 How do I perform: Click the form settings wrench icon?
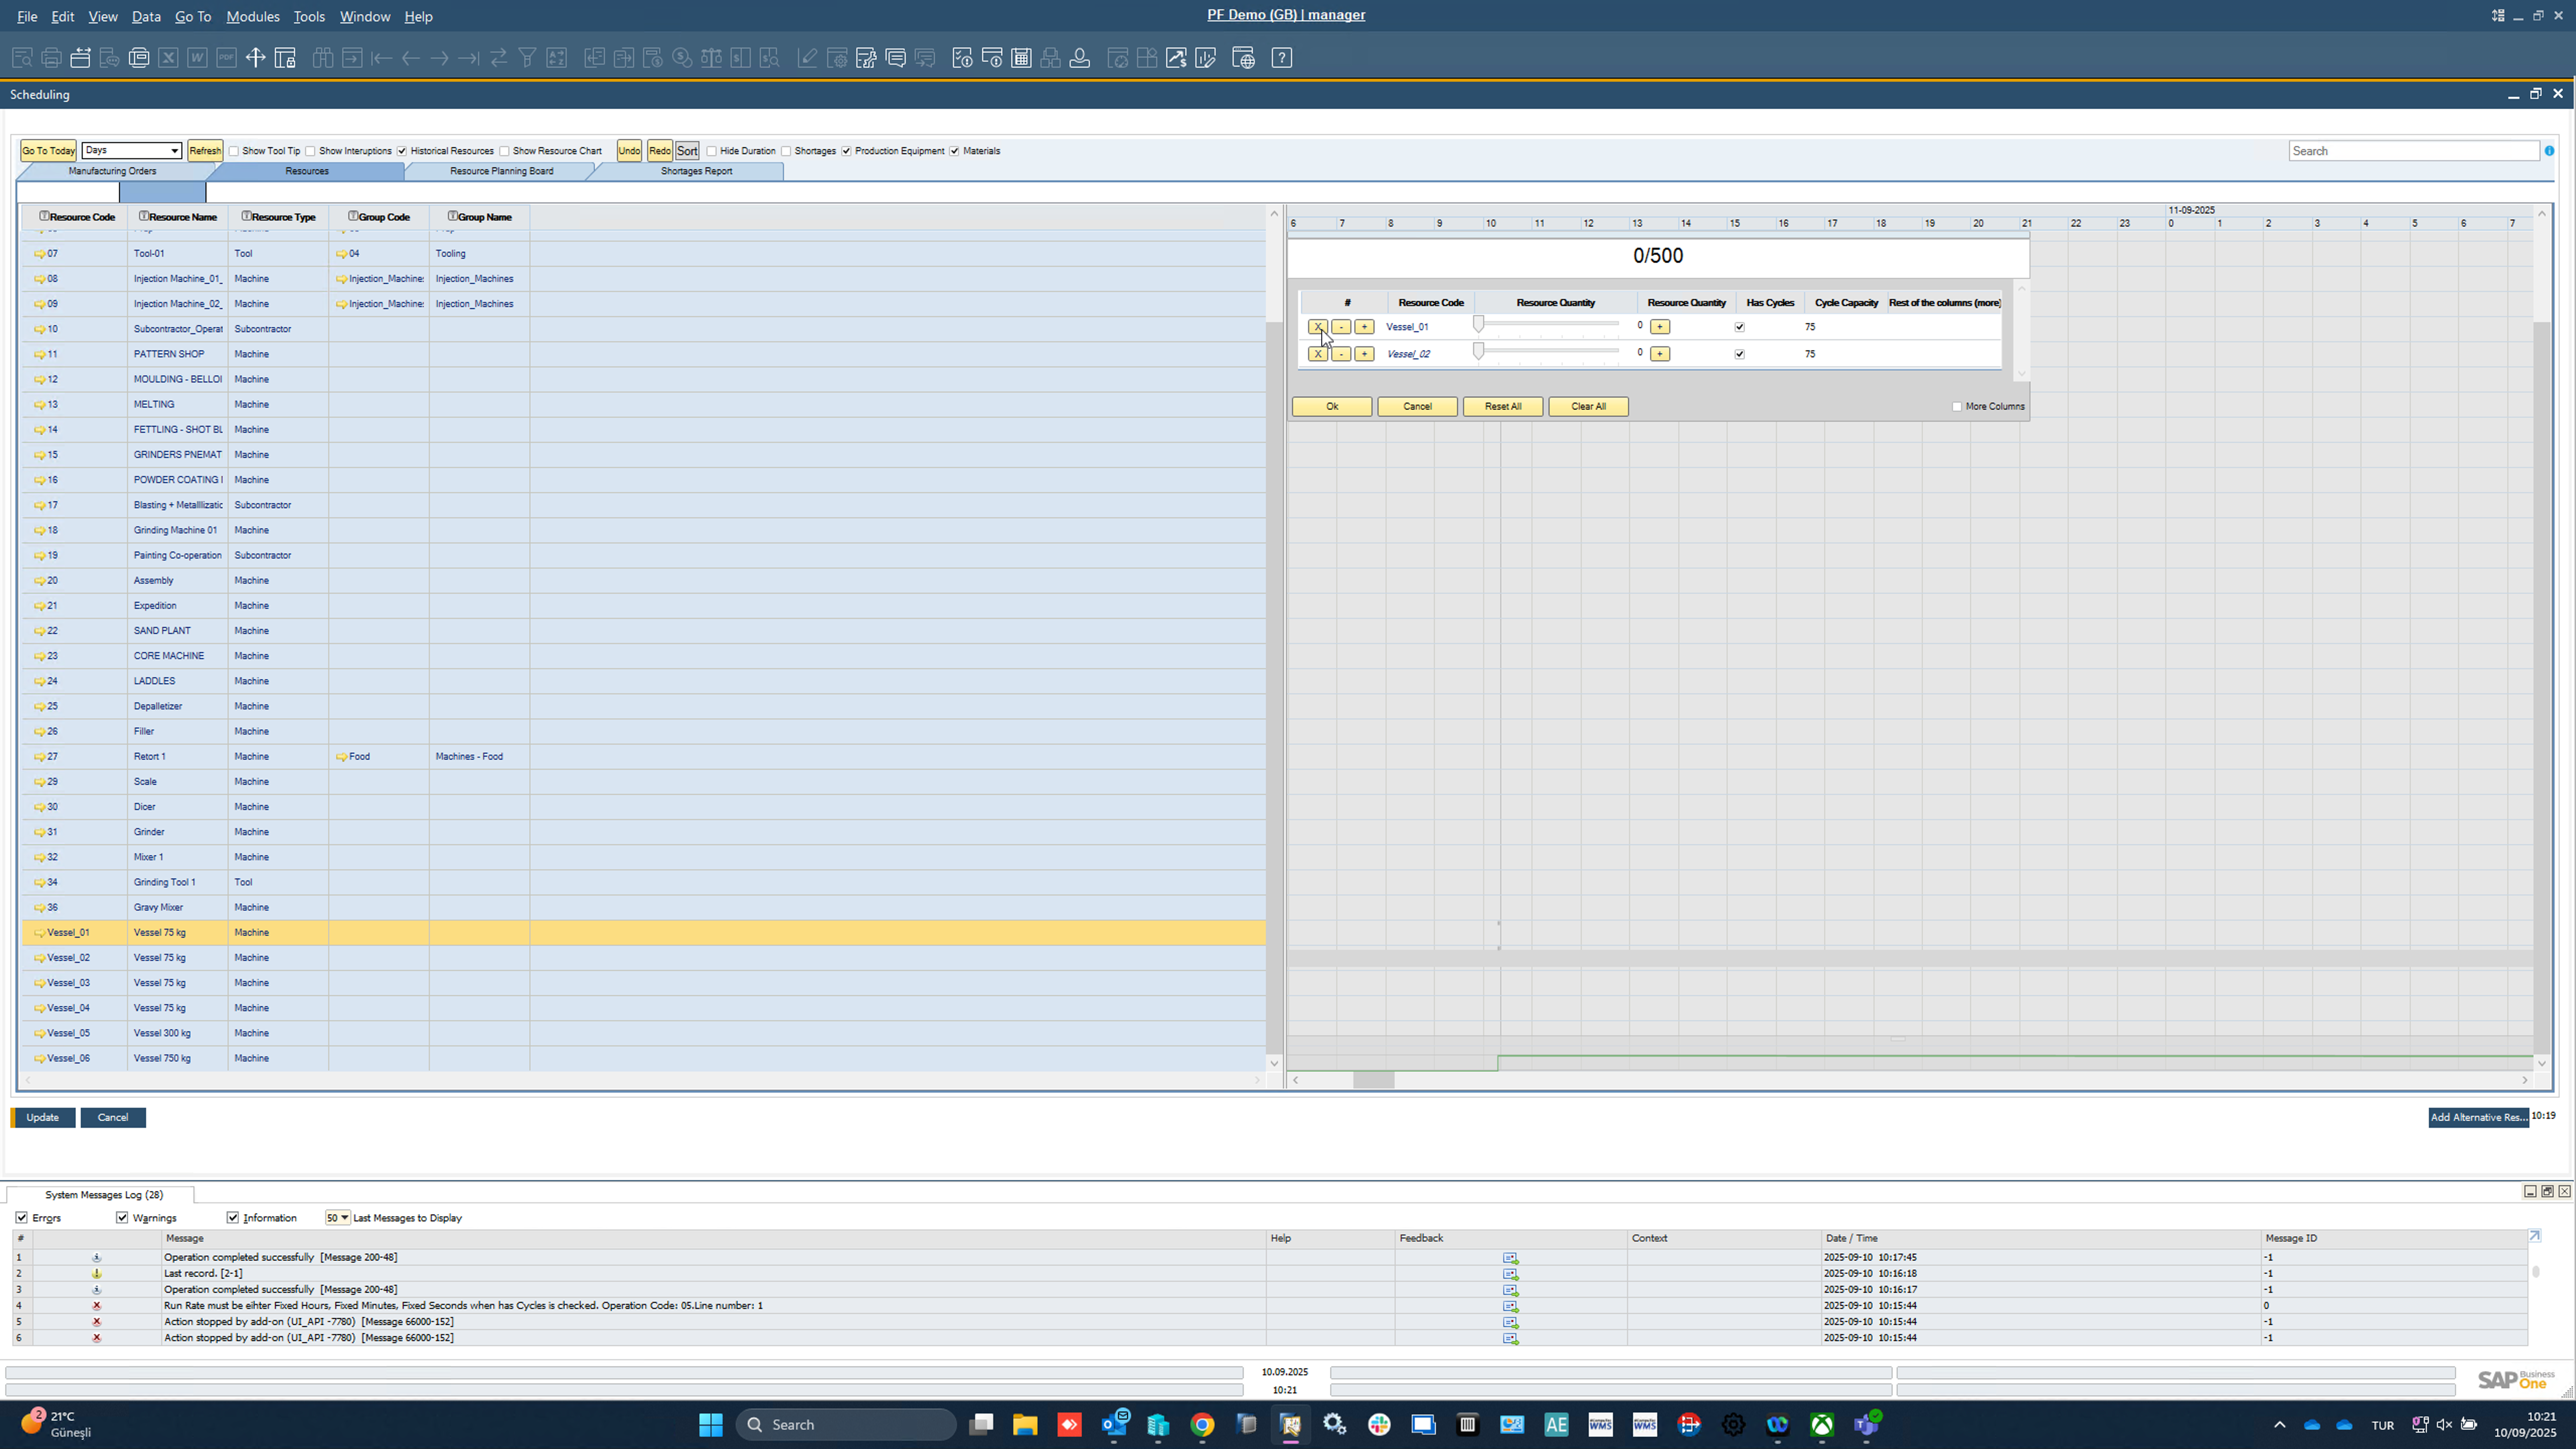[866, 58]
